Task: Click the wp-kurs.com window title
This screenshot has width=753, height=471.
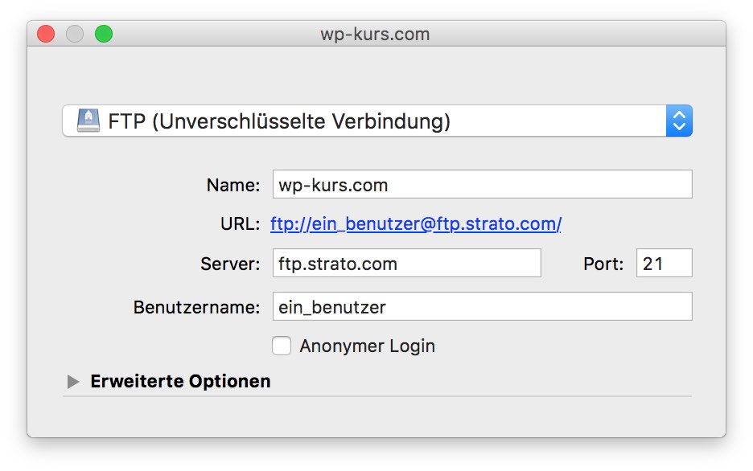Action: (x=375, y=35)
